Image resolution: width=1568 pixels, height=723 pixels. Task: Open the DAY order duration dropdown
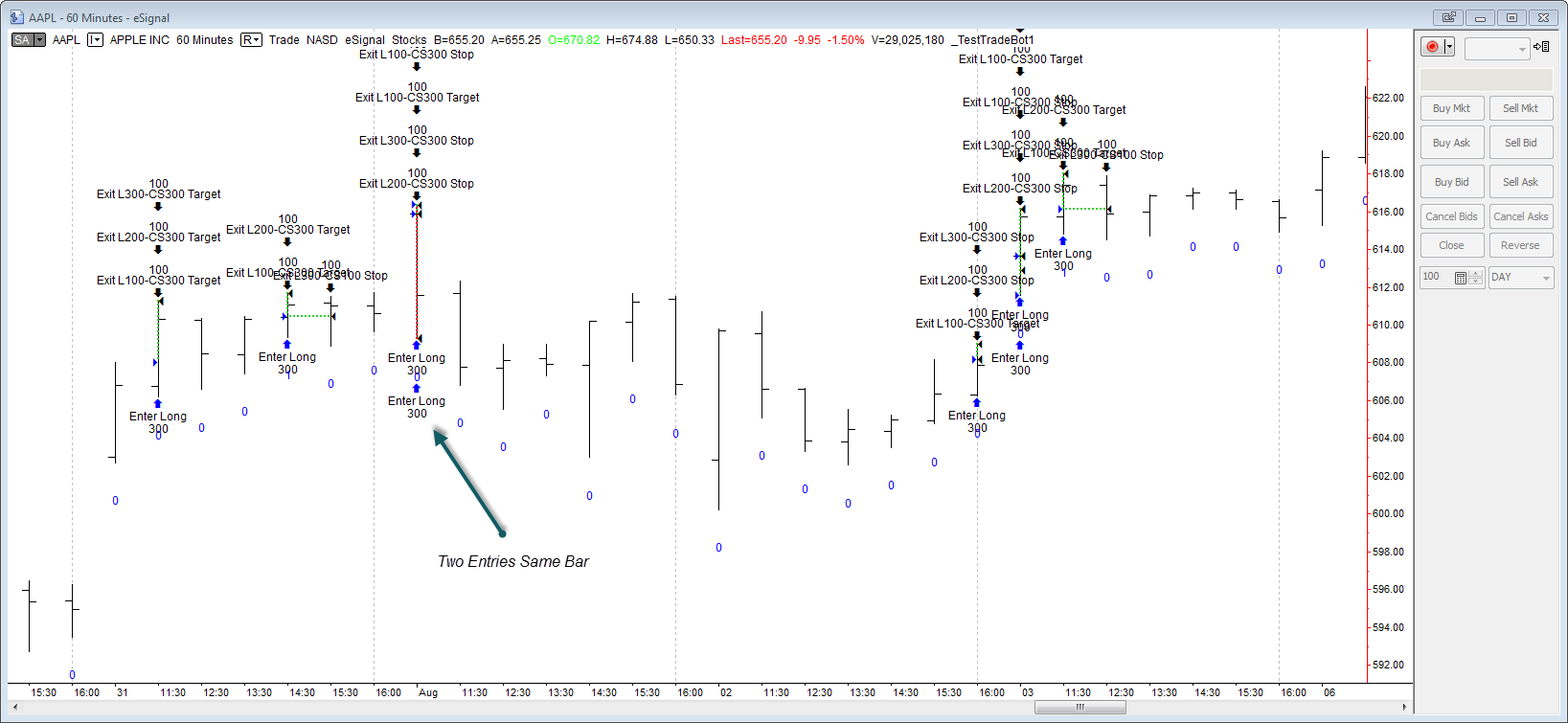click(1521, 277)
